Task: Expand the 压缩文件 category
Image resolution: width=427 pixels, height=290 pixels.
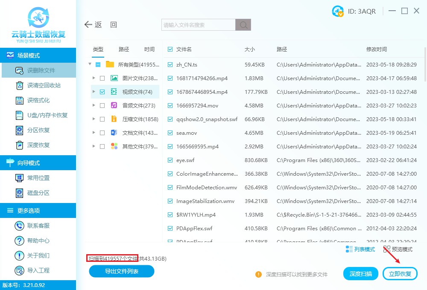Action: pyautogui.click(x=94, y=119)
